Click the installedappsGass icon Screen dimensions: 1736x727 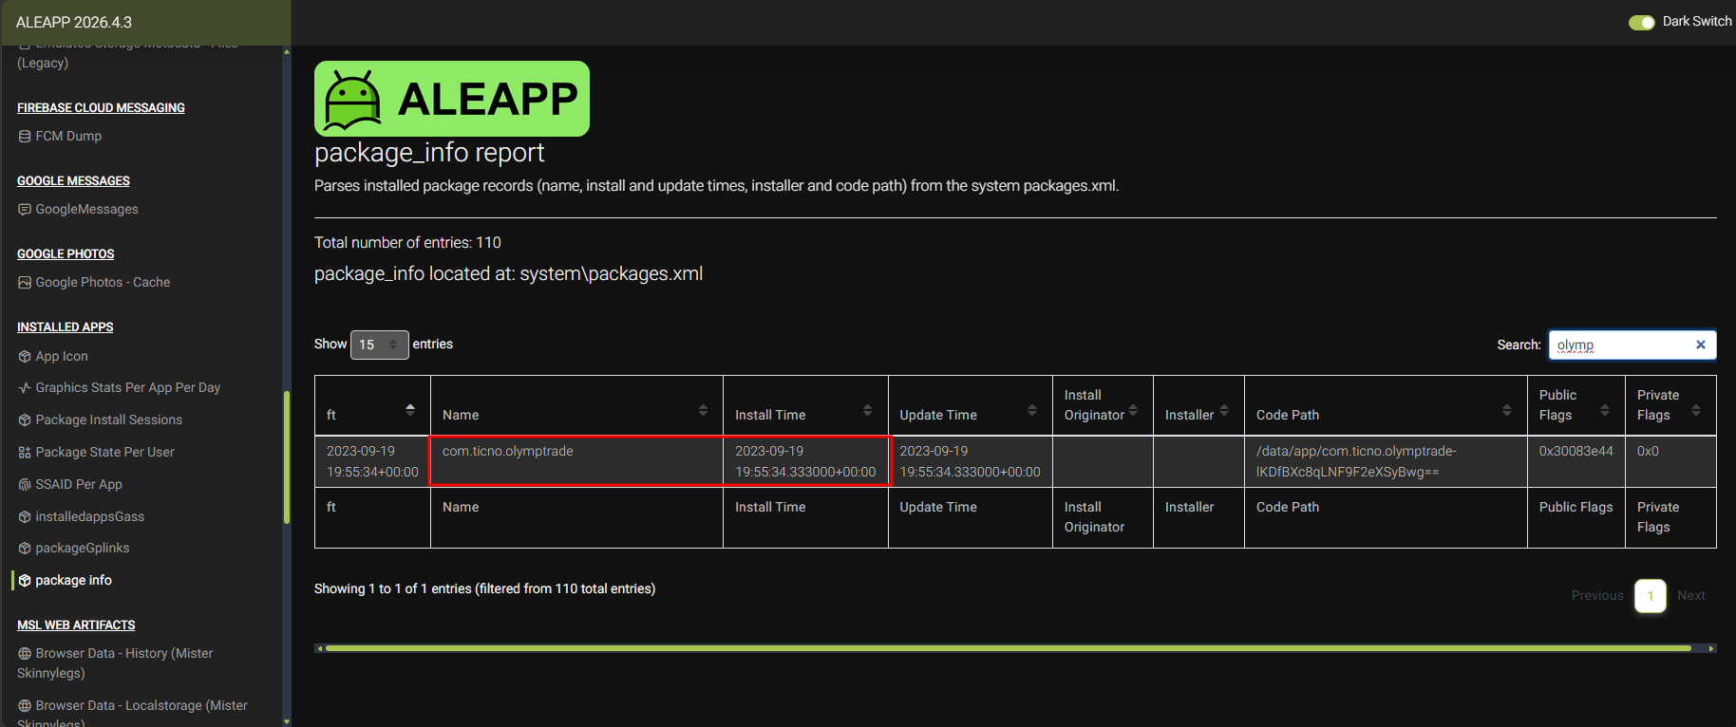coord(25,516)
